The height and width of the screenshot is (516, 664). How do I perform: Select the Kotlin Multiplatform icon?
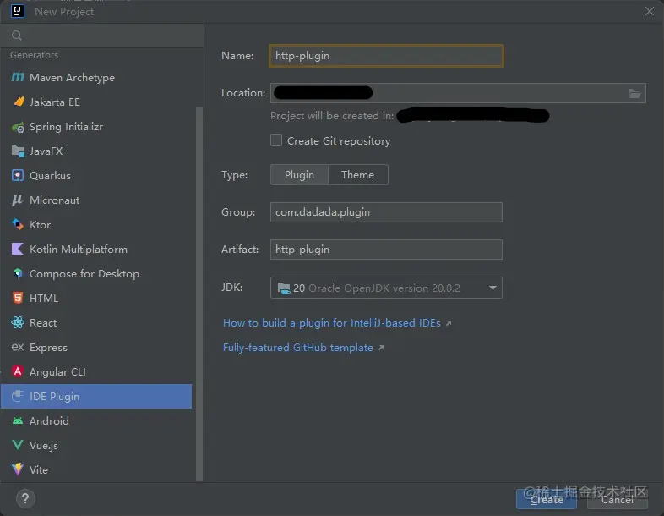(18, 249)
